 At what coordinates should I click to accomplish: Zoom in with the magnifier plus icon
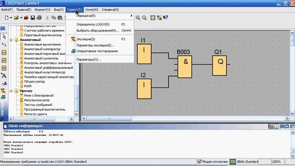coord(138,18)
